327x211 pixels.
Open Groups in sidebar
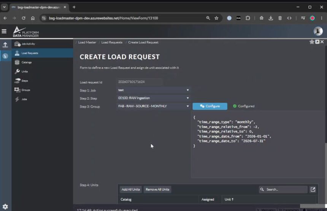click(x=42, y=90)
